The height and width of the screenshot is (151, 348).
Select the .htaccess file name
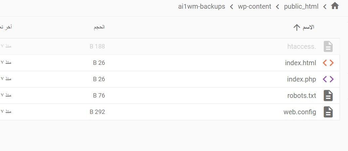coord(301,46)
